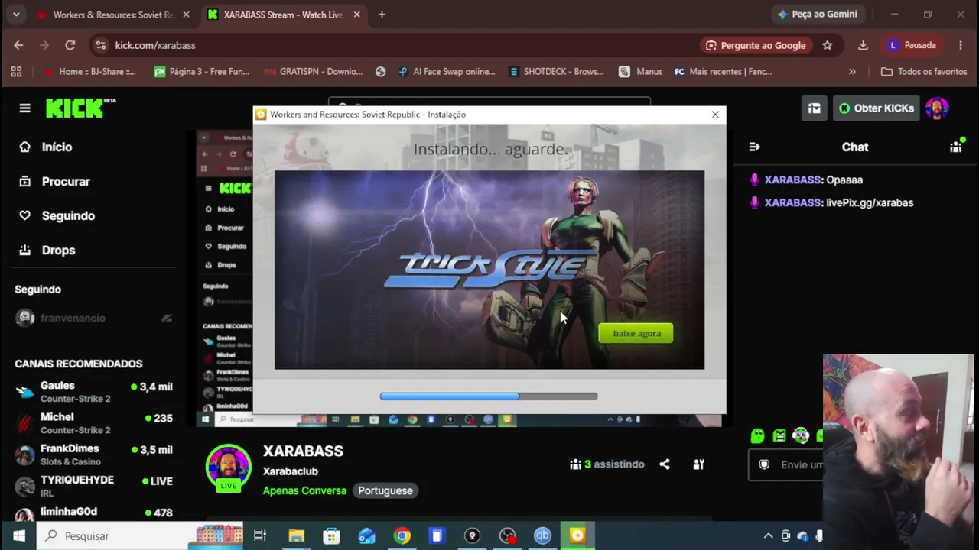Image resolution: width=979 pixels, height=550 pixels.
Task: Open the Kick sidebar hamburger menu
Action: tap(24, 108)
